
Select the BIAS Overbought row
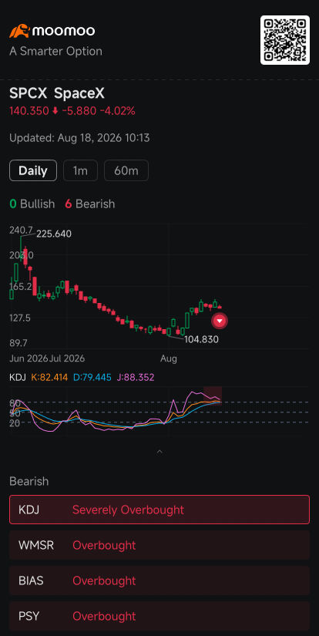coord(159,580)
